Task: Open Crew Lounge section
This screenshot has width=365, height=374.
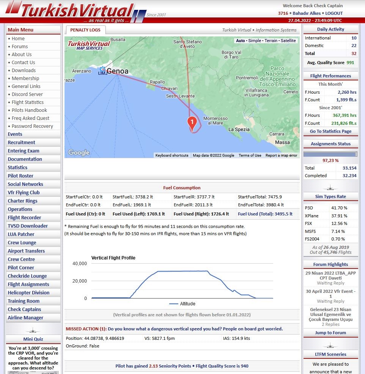Action: 33,243
